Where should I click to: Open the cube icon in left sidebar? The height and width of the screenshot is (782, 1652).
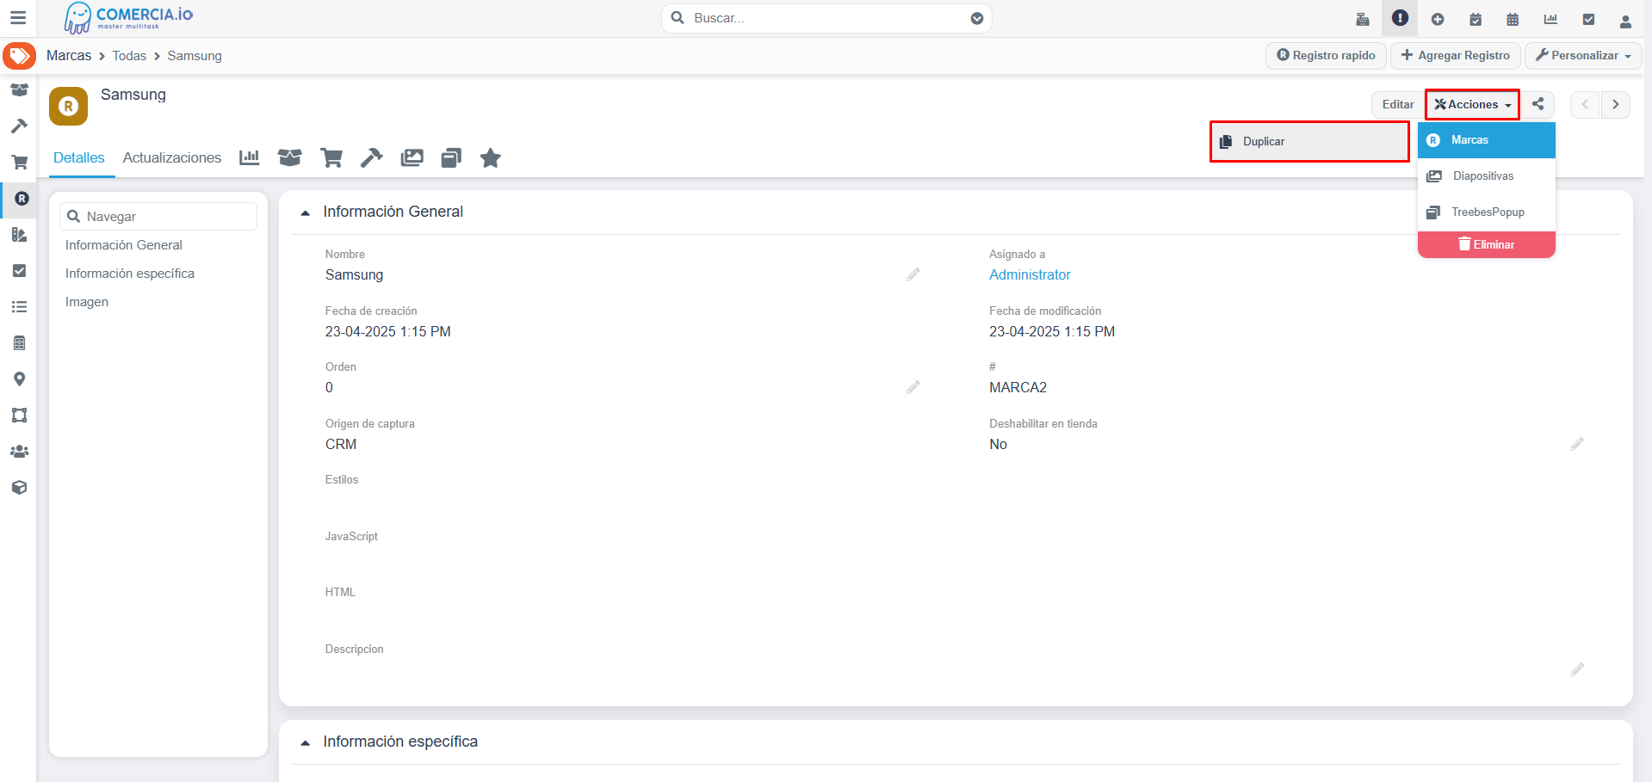[x=19, y=487]
